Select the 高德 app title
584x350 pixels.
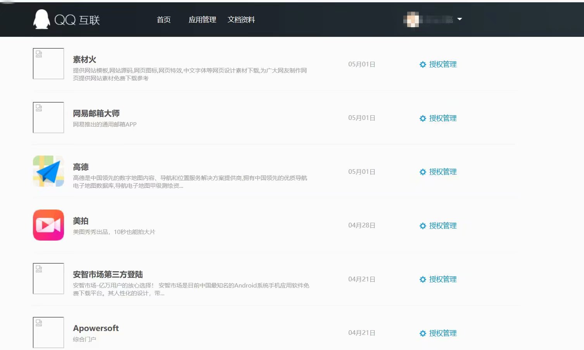click(x=81, y=167)
